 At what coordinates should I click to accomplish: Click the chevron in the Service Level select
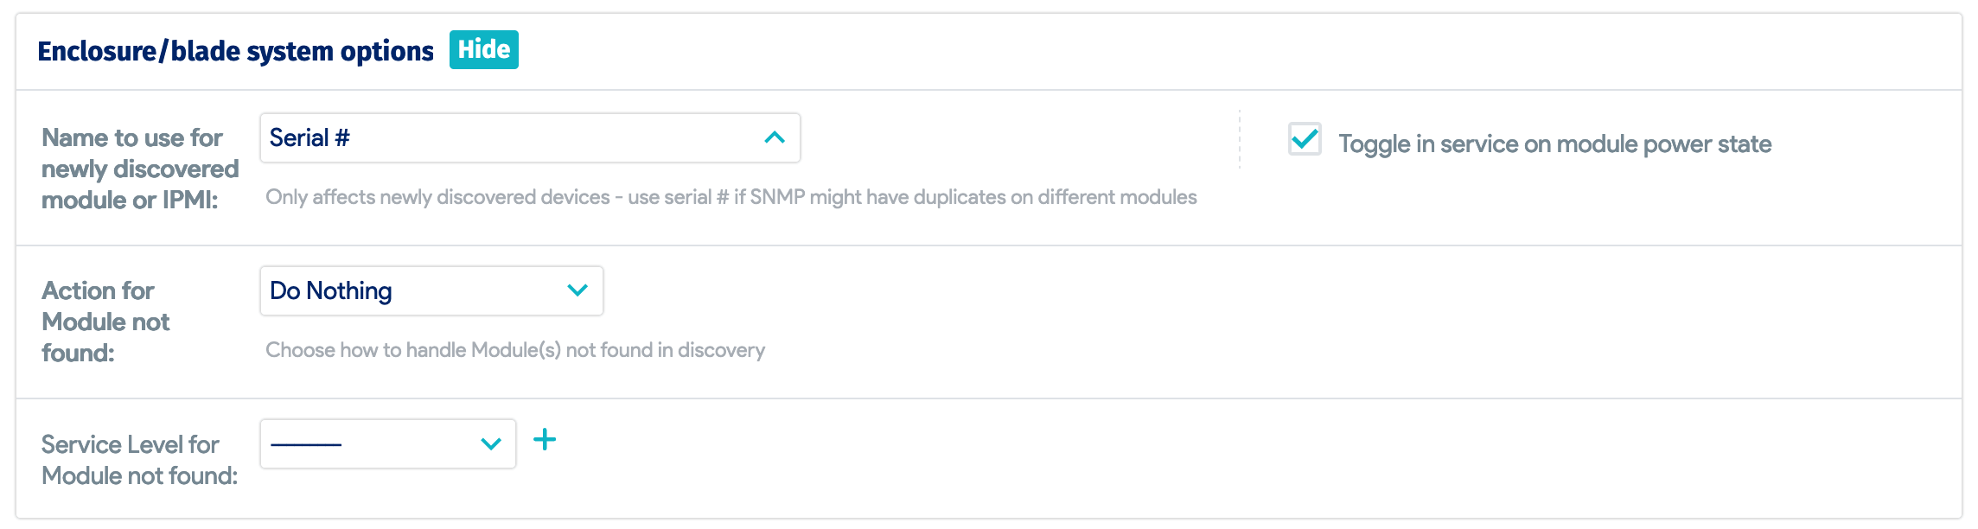491,444
